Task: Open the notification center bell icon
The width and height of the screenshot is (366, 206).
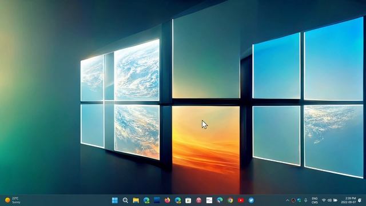Action: (360, 200)
